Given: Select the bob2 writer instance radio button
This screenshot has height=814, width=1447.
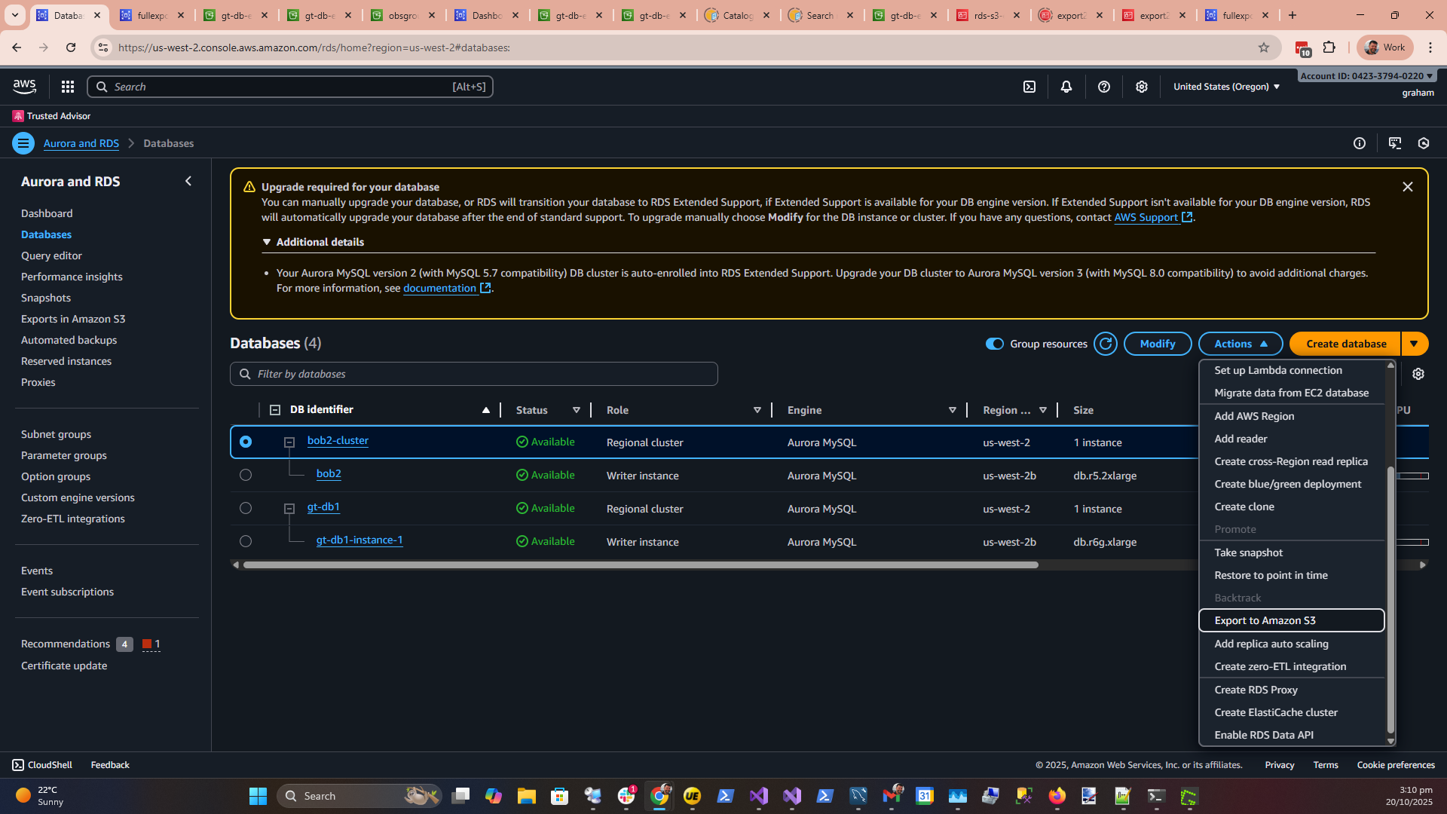Looking at the screenshot, I should (x=246, y=476).
